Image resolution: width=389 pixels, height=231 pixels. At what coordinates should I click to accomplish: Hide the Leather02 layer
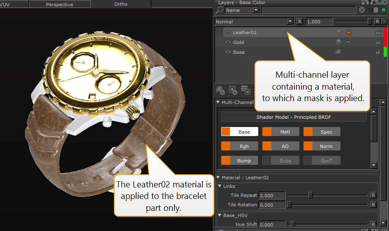pyautogui.click(x=228, y=32)
